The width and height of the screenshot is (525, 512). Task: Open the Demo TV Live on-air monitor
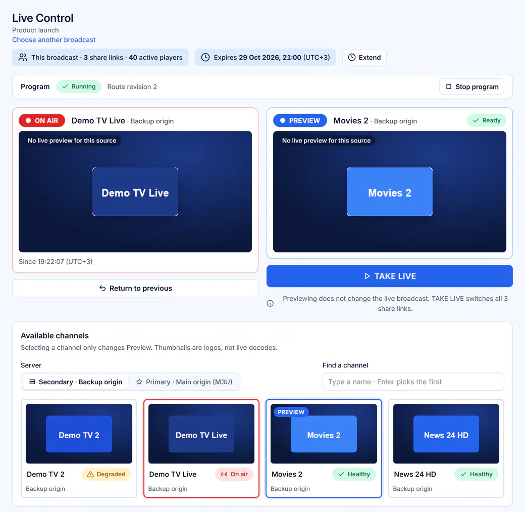tap(135, 192)
